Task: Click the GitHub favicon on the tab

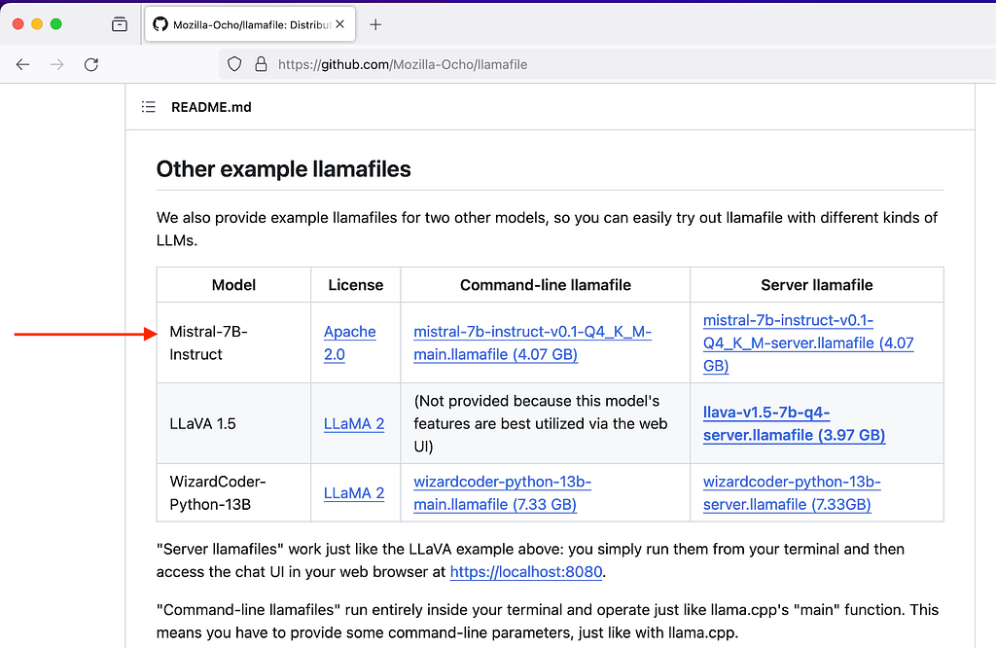Action: point(160,24)
